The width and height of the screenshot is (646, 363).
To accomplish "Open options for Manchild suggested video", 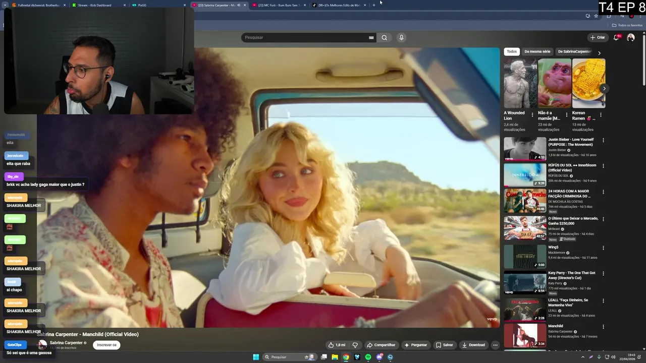I will 603,327.
